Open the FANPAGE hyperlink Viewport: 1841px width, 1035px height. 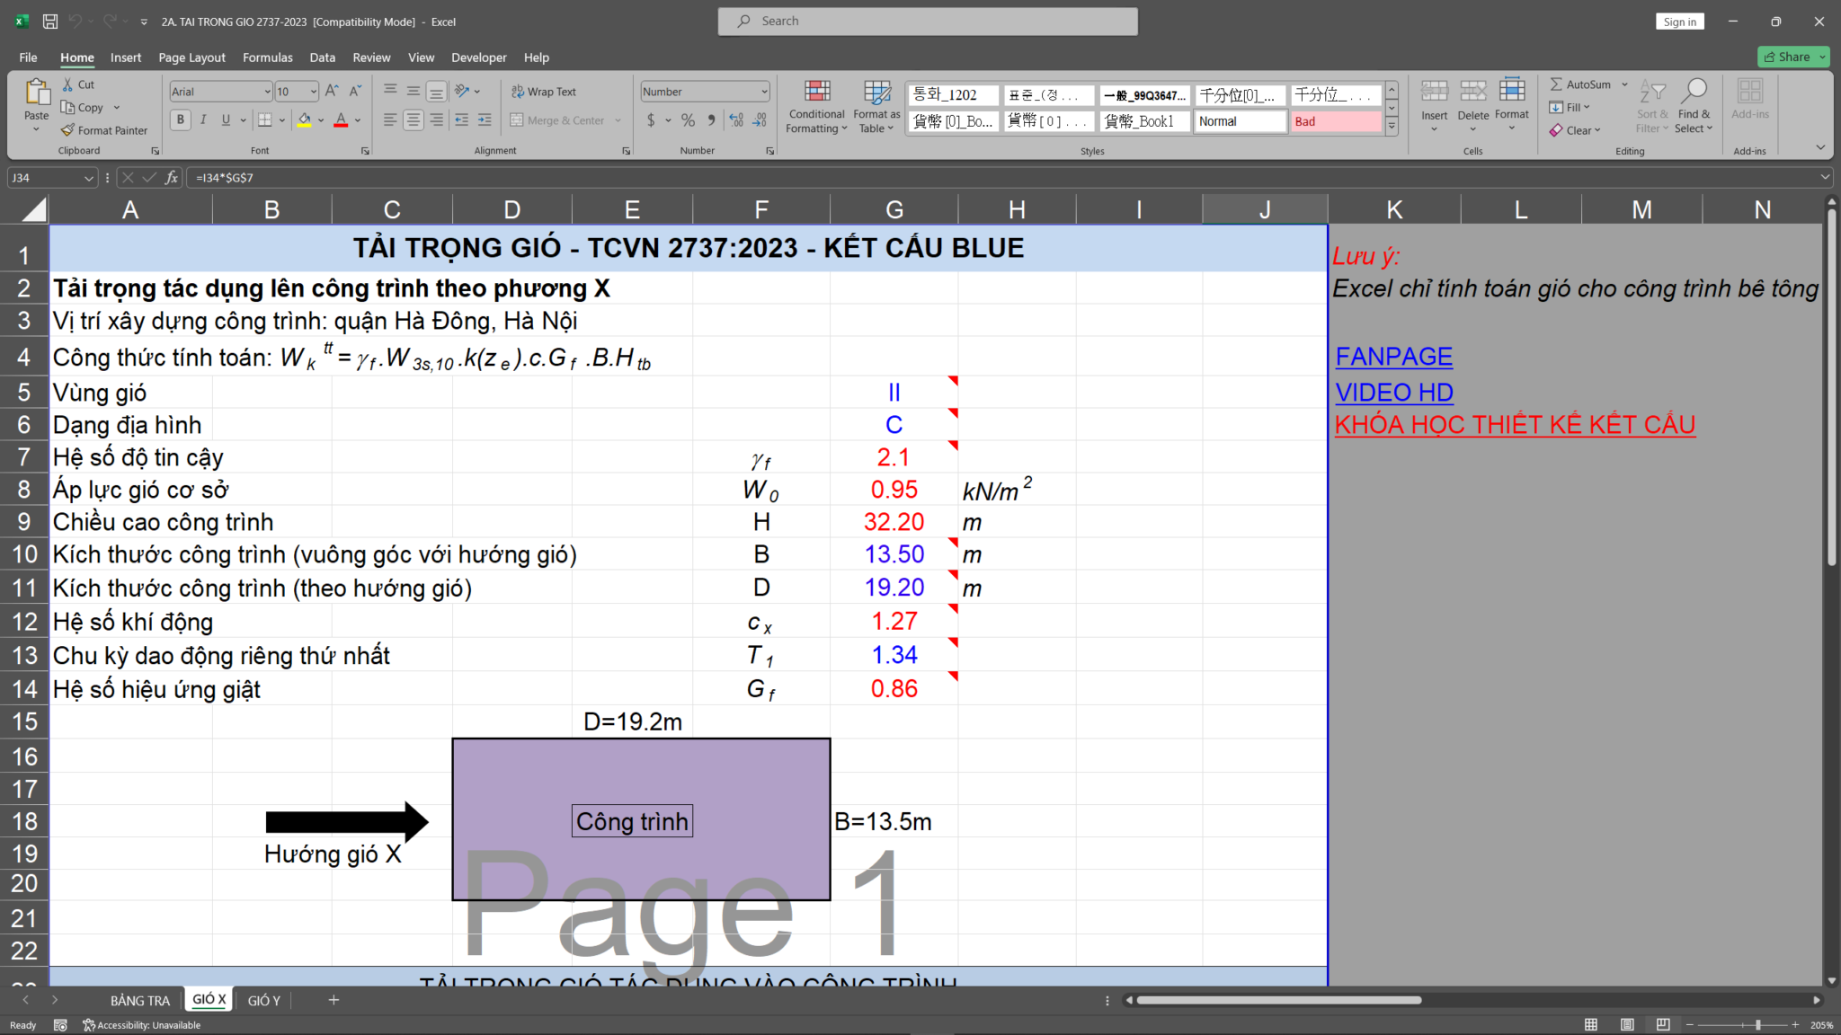(x=1393, y=357)
